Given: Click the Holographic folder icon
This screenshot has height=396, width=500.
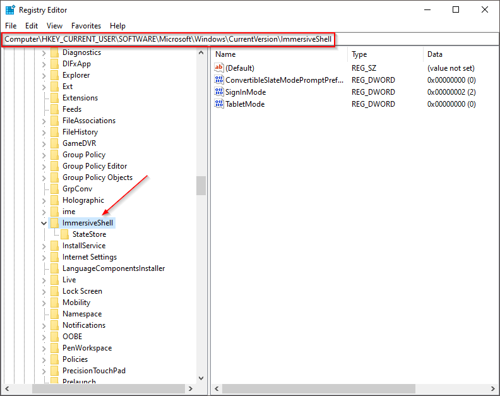Looking at the screenshot, I should point(54,200).
